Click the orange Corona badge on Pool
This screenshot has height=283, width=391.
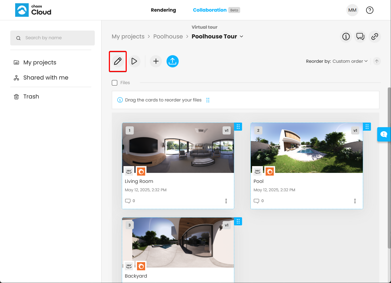point(269,171)
